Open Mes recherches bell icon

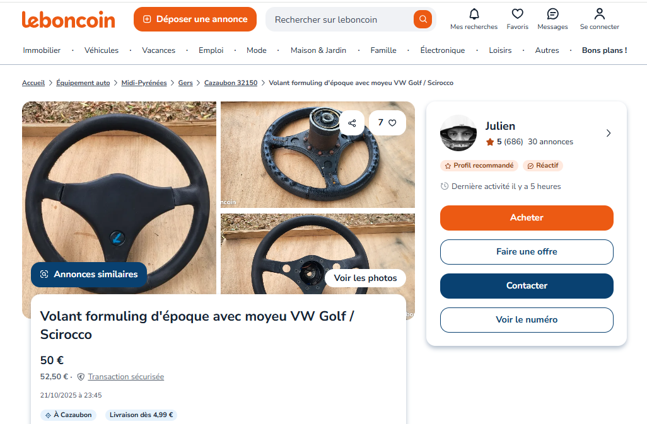[x=474, y=14]
